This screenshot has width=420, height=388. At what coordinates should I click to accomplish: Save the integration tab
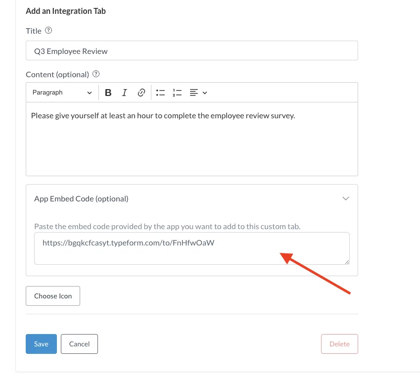tap(41, 344)
